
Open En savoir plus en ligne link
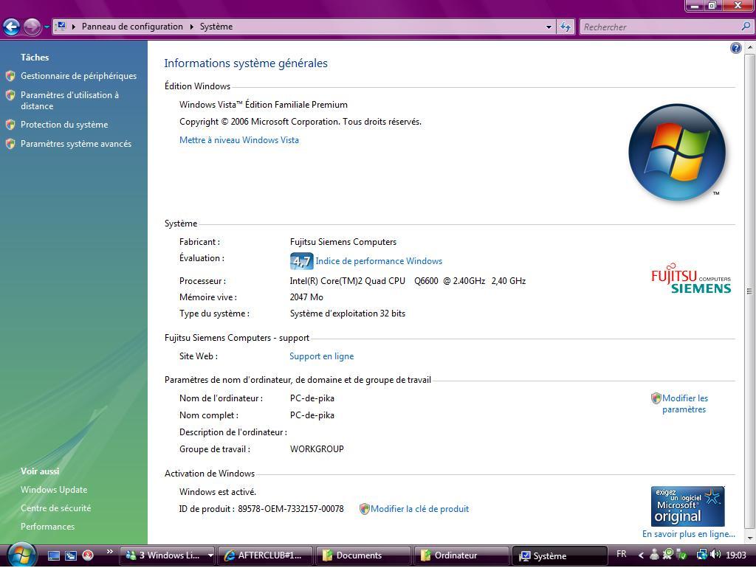[x=689, y=534]
